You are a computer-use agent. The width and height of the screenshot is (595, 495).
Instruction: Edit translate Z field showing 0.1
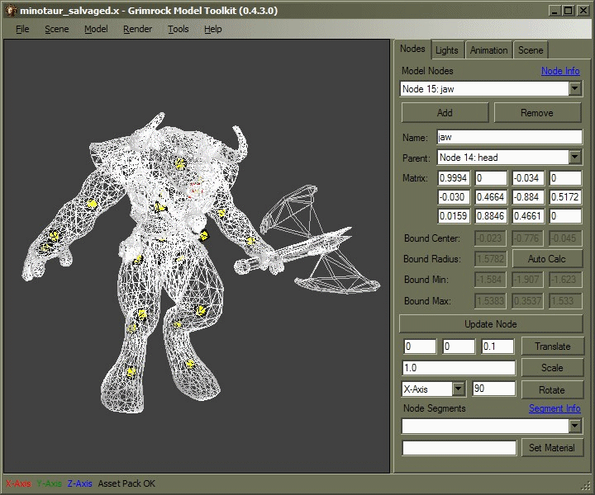497,346
